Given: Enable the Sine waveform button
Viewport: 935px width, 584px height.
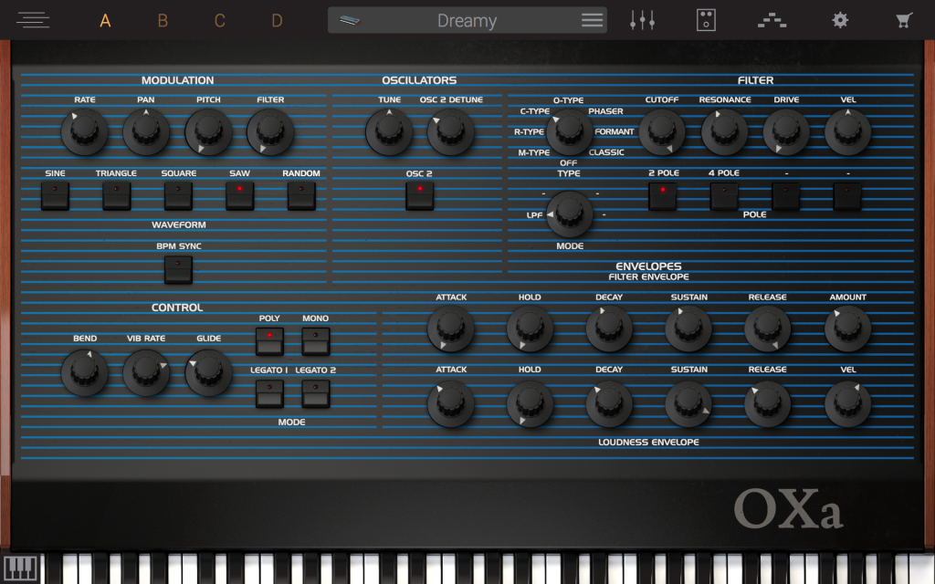Looking at the screenshot, I should click(x=55, y=195).
